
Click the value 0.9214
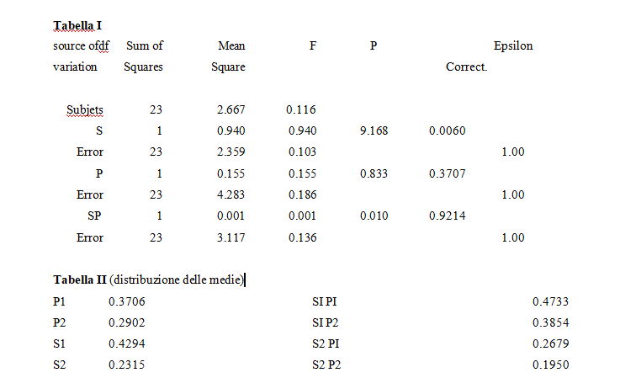point(447,216)
